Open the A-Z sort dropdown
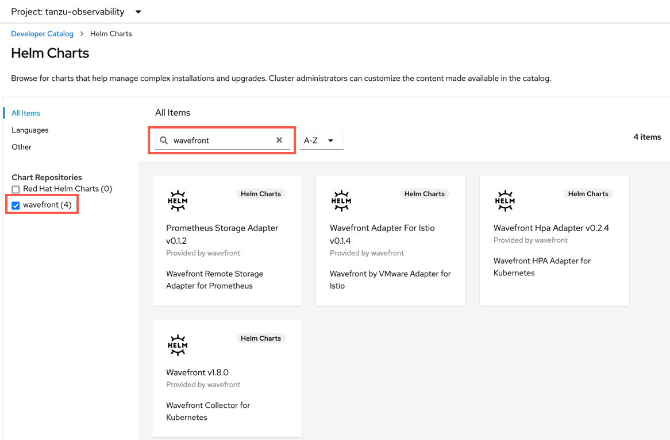This screenshot has width=670, height=440. [x=321, y=141]
